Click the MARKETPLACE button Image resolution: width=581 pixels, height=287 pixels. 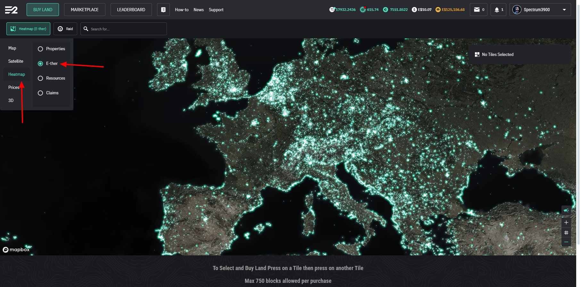pos(85,10)
